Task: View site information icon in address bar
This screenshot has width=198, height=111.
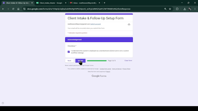Action: point(24,9)
